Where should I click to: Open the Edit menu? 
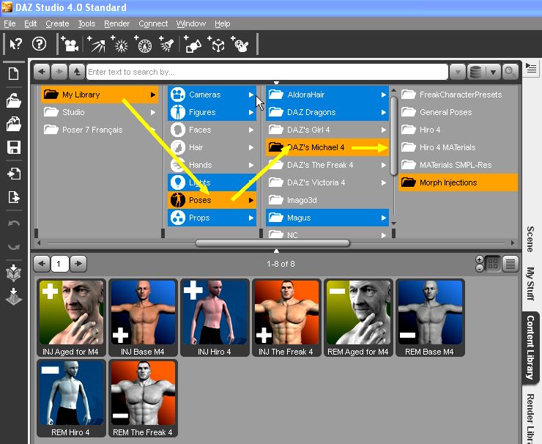(31, 24)
